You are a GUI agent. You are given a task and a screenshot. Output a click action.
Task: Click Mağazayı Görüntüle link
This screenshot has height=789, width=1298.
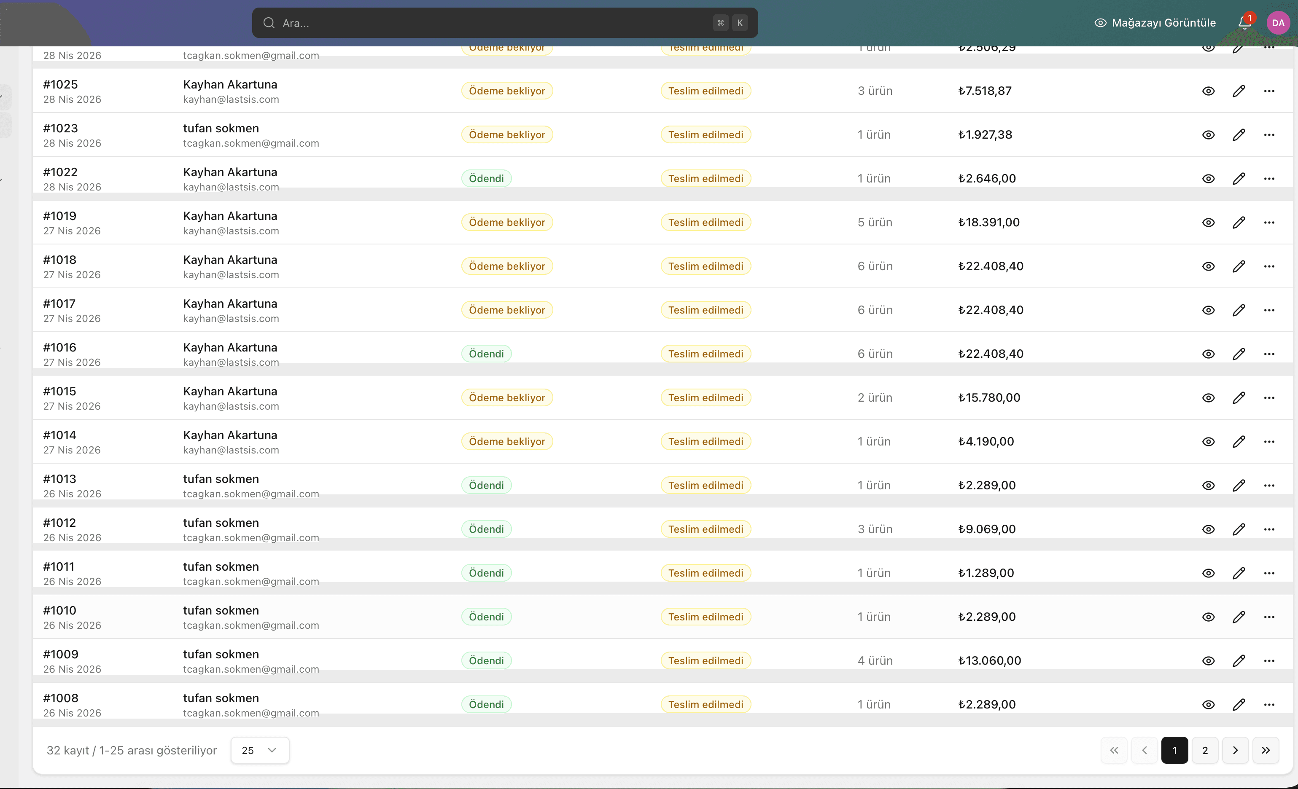(1155, 23)
